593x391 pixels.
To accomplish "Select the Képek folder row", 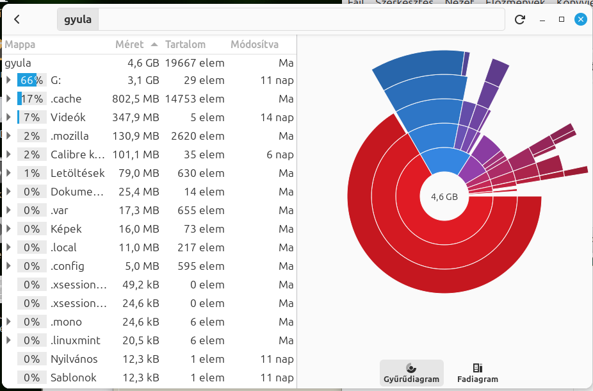I will (x=66, y=229).
